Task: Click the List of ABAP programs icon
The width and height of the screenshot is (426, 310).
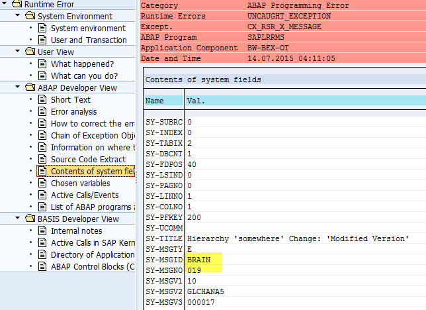Action: tap(42, 207)
